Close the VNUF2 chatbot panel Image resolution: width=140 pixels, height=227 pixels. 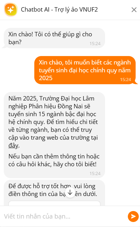click(x=134, y=10)
